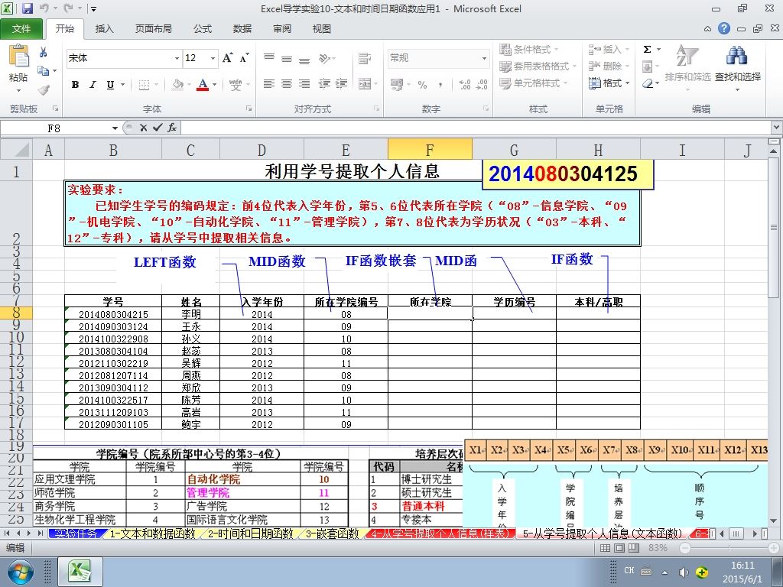Open the font name dropdown
Viewport: 783px width, 587px height.
[x=177, y=58]
